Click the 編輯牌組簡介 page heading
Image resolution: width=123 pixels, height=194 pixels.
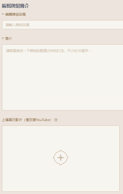(x=15, y=6)
